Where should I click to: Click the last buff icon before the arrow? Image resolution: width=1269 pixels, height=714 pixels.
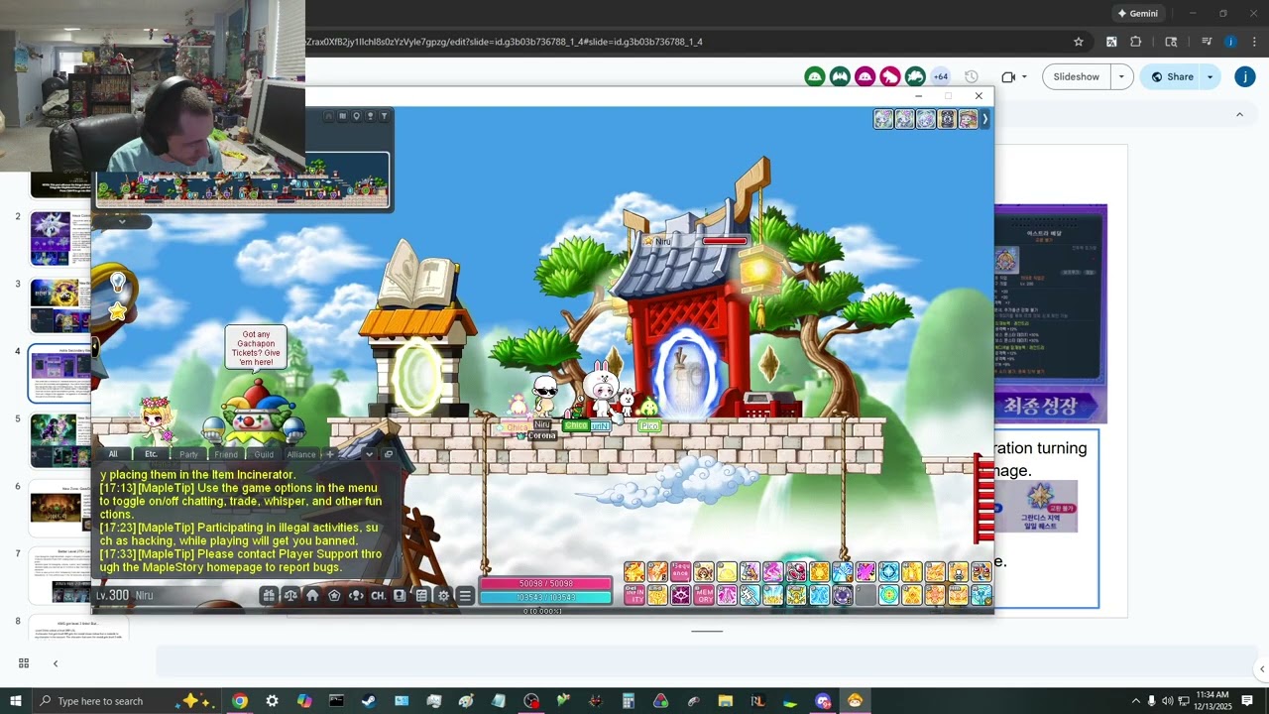click(968, 119)
